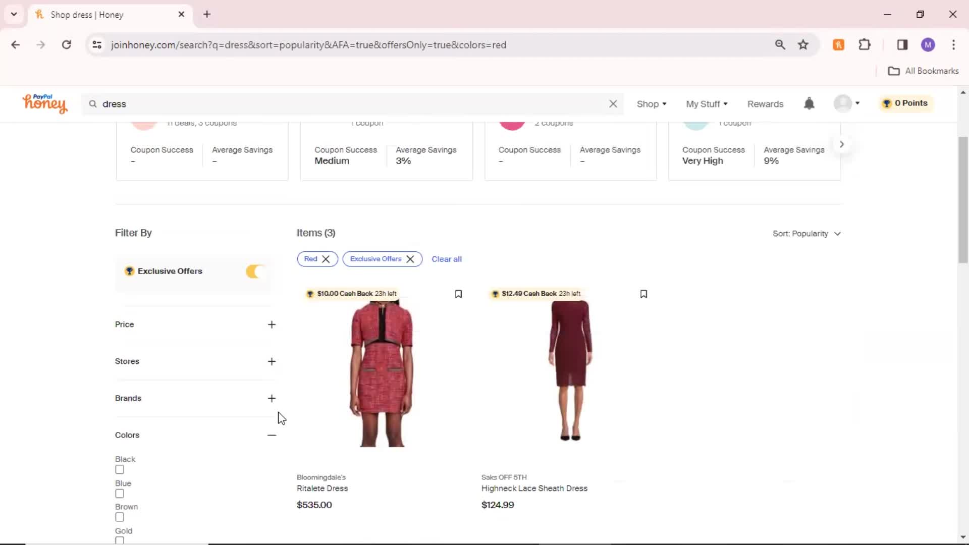Image resolution: width=969 pixels, height=545 pixels.
Task: Bookmark the Ritalete Dress
Action: (458, 294)
